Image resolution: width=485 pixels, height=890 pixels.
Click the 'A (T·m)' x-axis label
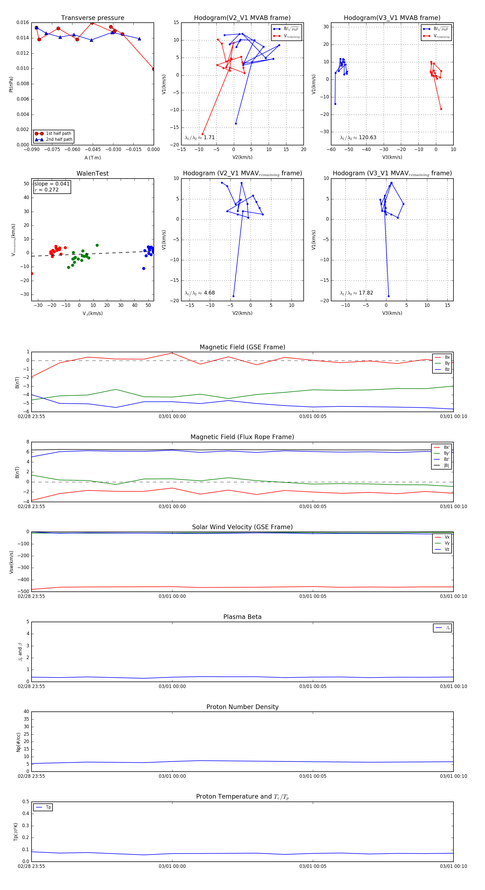[x=92, y=158]
